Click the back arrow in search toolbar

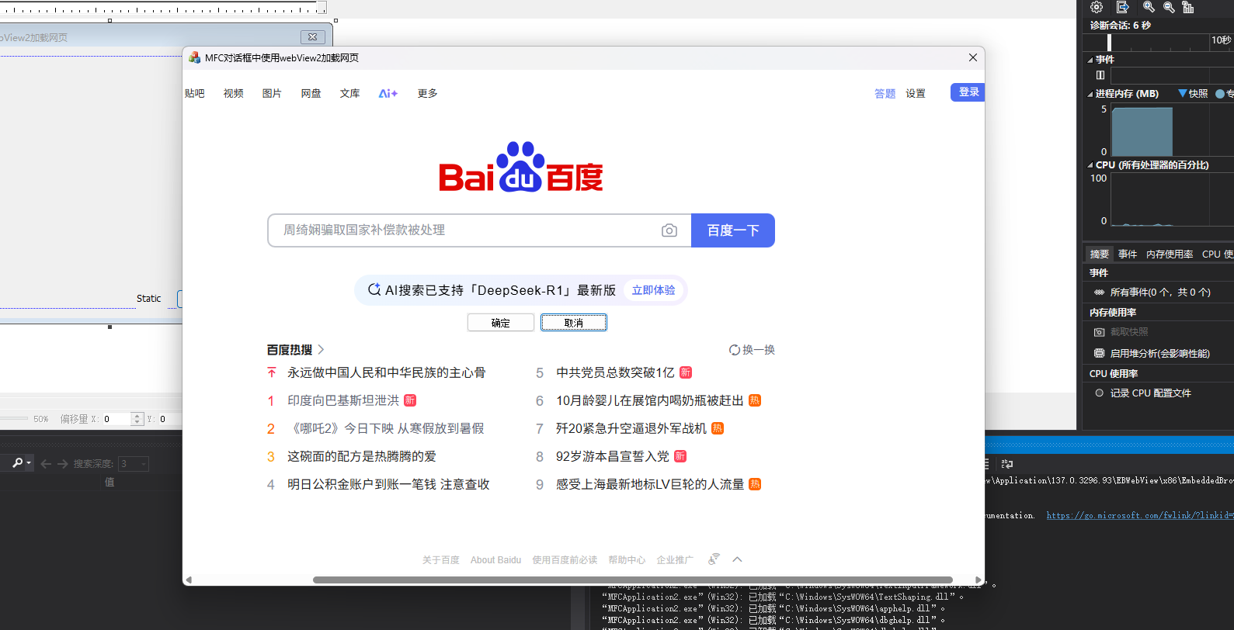coord(46,463)
